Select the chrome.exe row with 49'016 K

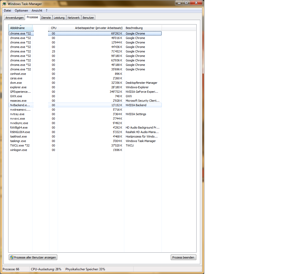pos(85,38)
